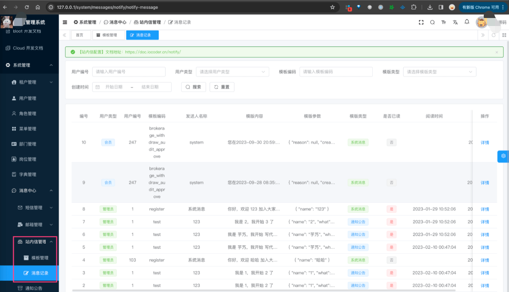Open the font size icon in header
Viewport: 509px width, 292px height.
point(444,22)
